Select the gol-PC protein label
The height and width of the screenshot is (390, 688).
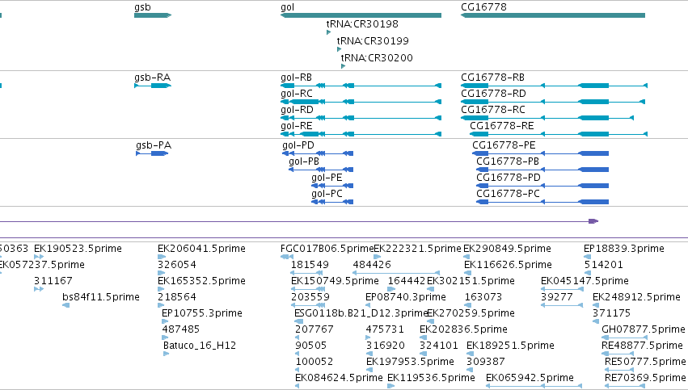pyautogui.click(x=327, y=194)
